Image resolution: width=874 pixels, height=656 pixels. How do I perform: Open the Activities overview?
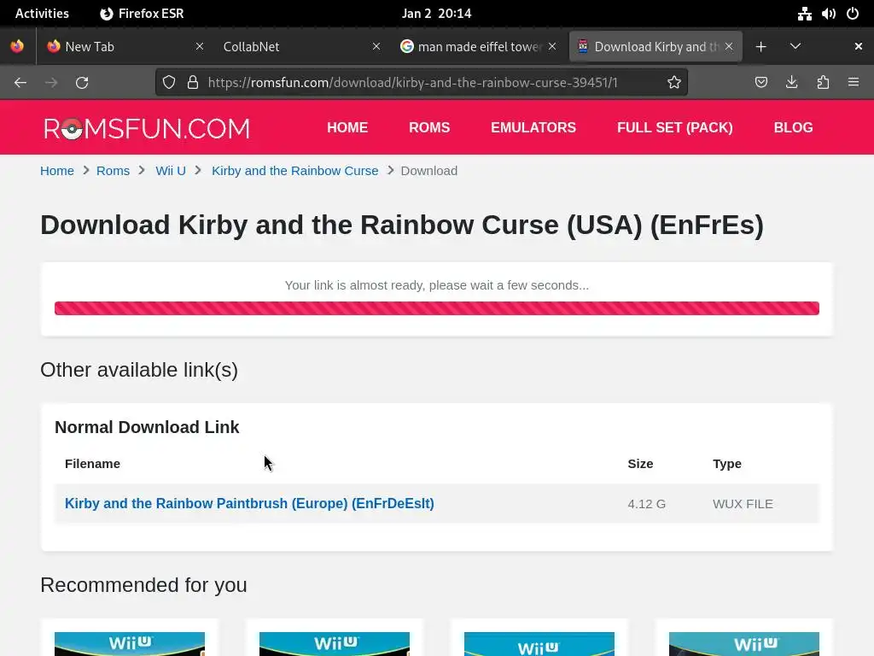pos(42,14)
